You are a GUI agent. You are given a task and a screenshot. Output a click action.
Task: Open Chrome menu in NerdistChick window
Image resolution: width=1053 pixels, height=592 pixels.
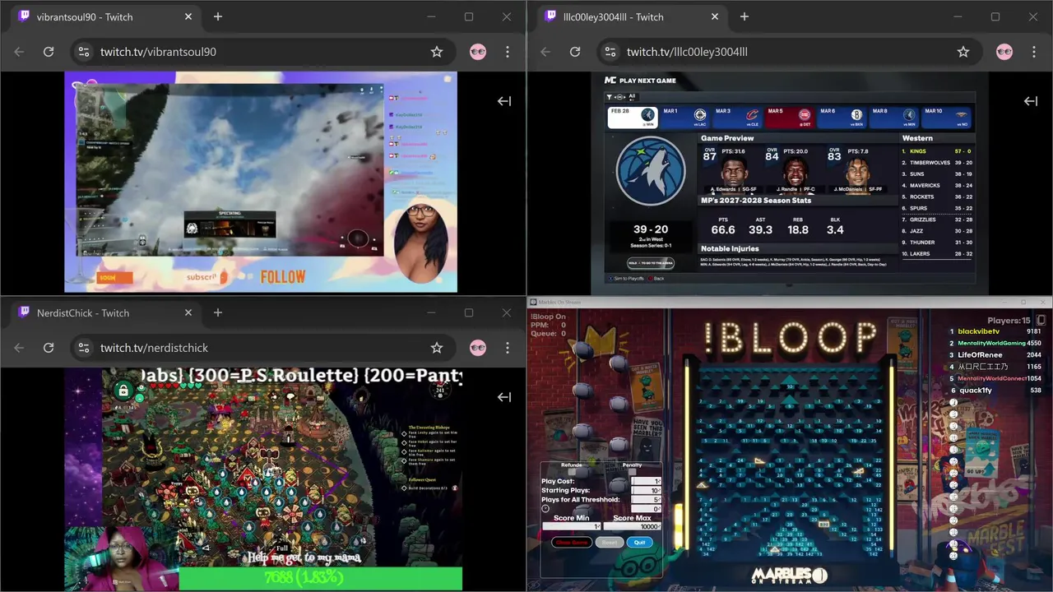click(508, 348)
